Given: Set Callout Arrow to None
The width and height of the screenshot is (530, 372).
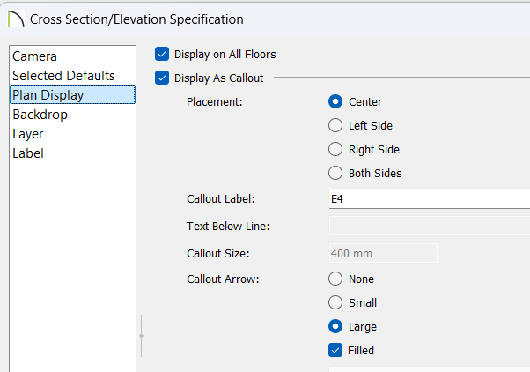Looking at the screenshot, I should click(335, 279).
